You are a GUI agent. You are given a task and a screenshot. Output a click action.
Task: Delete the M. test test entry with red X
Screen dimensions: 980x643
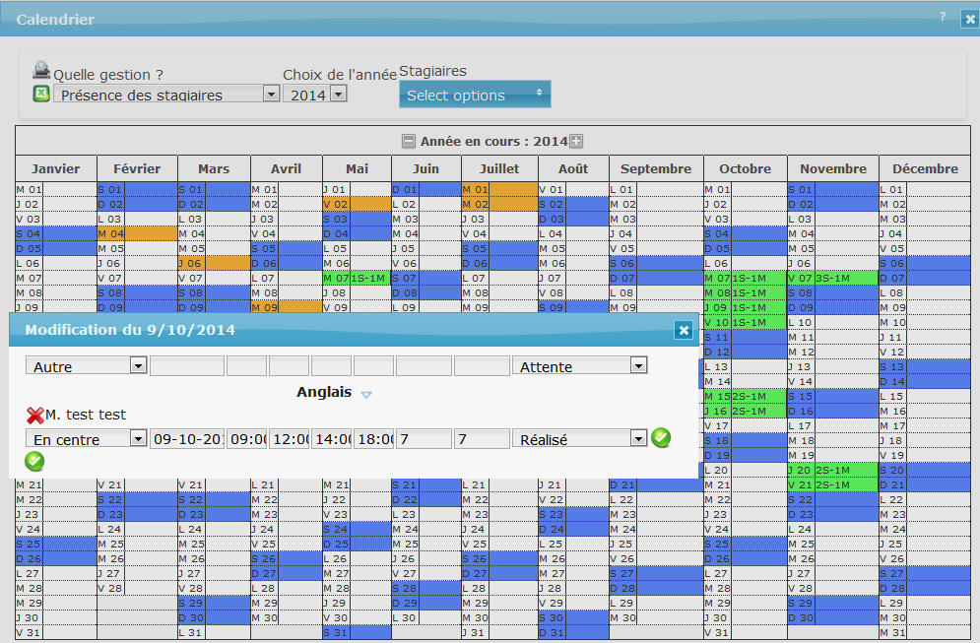click(x=35, y=415)
